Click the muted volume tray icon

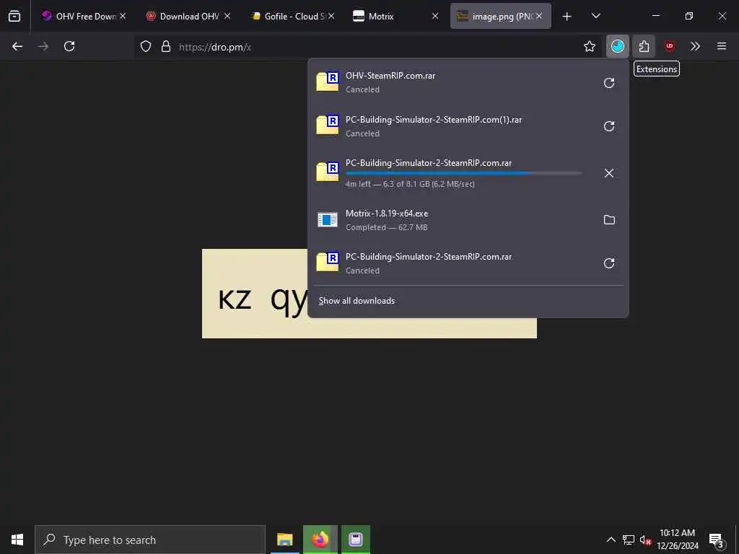[x=645, y=540]
